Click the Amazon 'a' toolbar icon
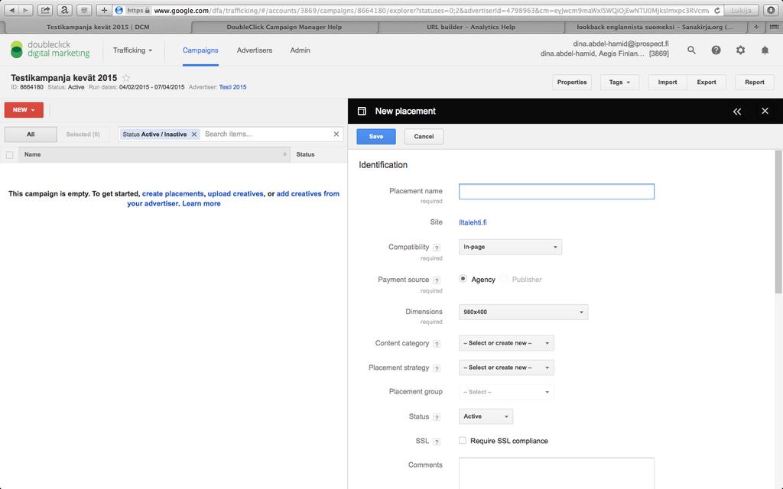This screenshot has width=783, height=489. 64,10
